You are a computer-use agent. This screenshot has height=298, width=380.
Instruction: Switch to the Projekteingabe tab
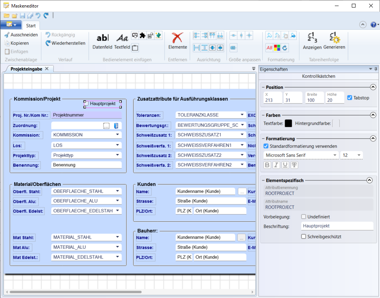click(x=26, y=69)
